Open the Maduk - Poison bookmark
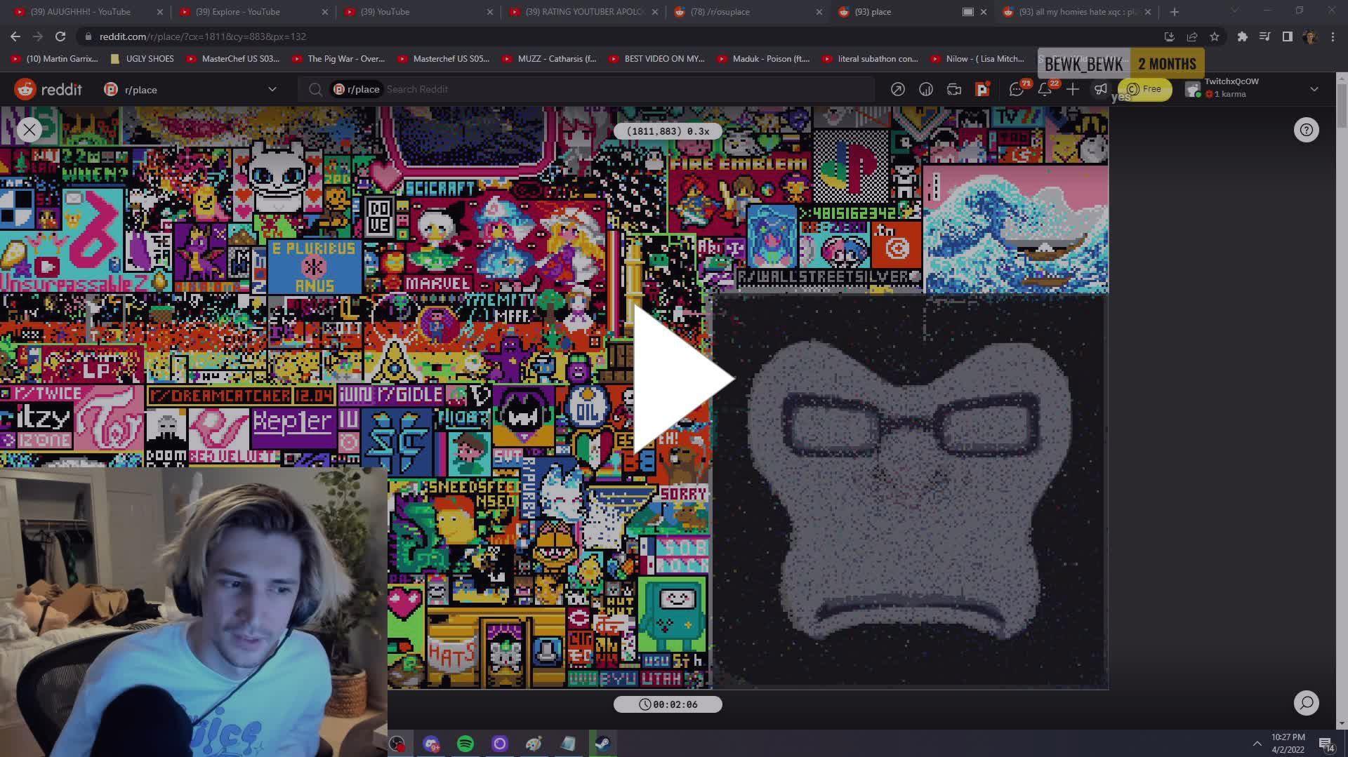This screenshot has height=757, width=1348. click(x=763, y=59)
